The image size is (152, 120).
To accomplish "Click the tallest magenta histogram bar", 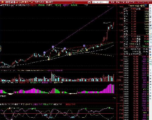I will point(111,88).
